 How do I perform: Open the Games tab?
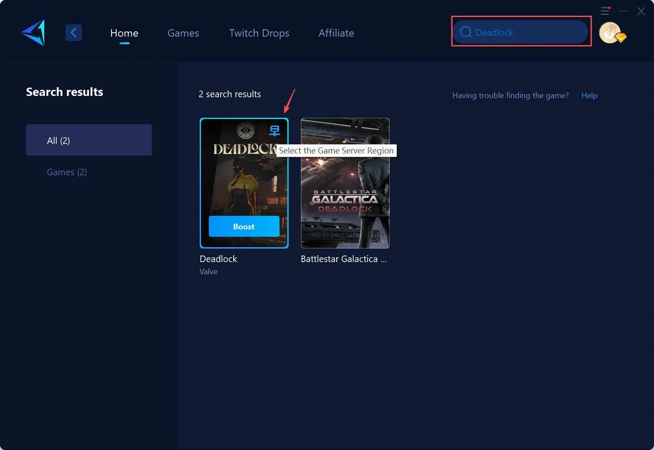(183, 33)
